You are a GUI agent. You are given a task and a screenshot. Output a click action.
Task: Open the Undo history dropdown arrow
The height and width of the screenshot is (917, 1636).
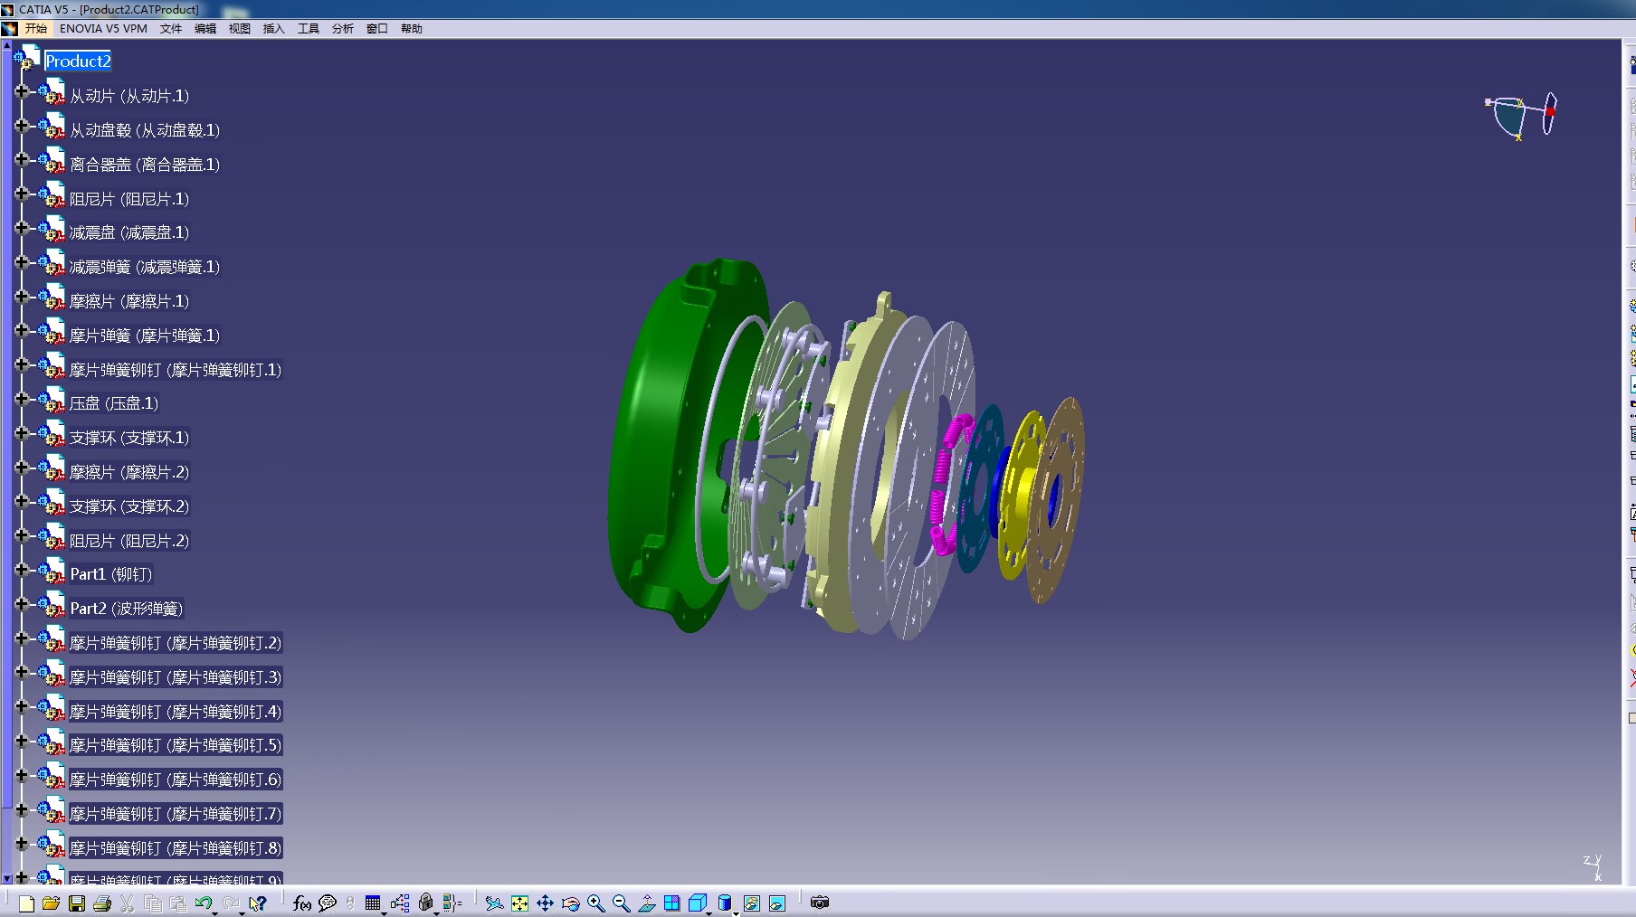tap(214, 912)
